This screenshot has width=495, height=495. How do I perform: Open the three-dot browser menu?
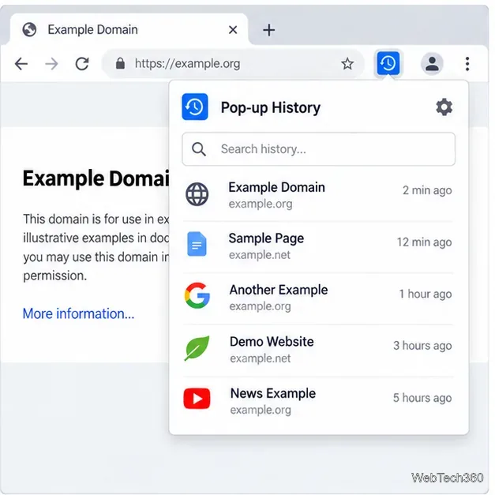pyautogui.click(x=467, y=64)
